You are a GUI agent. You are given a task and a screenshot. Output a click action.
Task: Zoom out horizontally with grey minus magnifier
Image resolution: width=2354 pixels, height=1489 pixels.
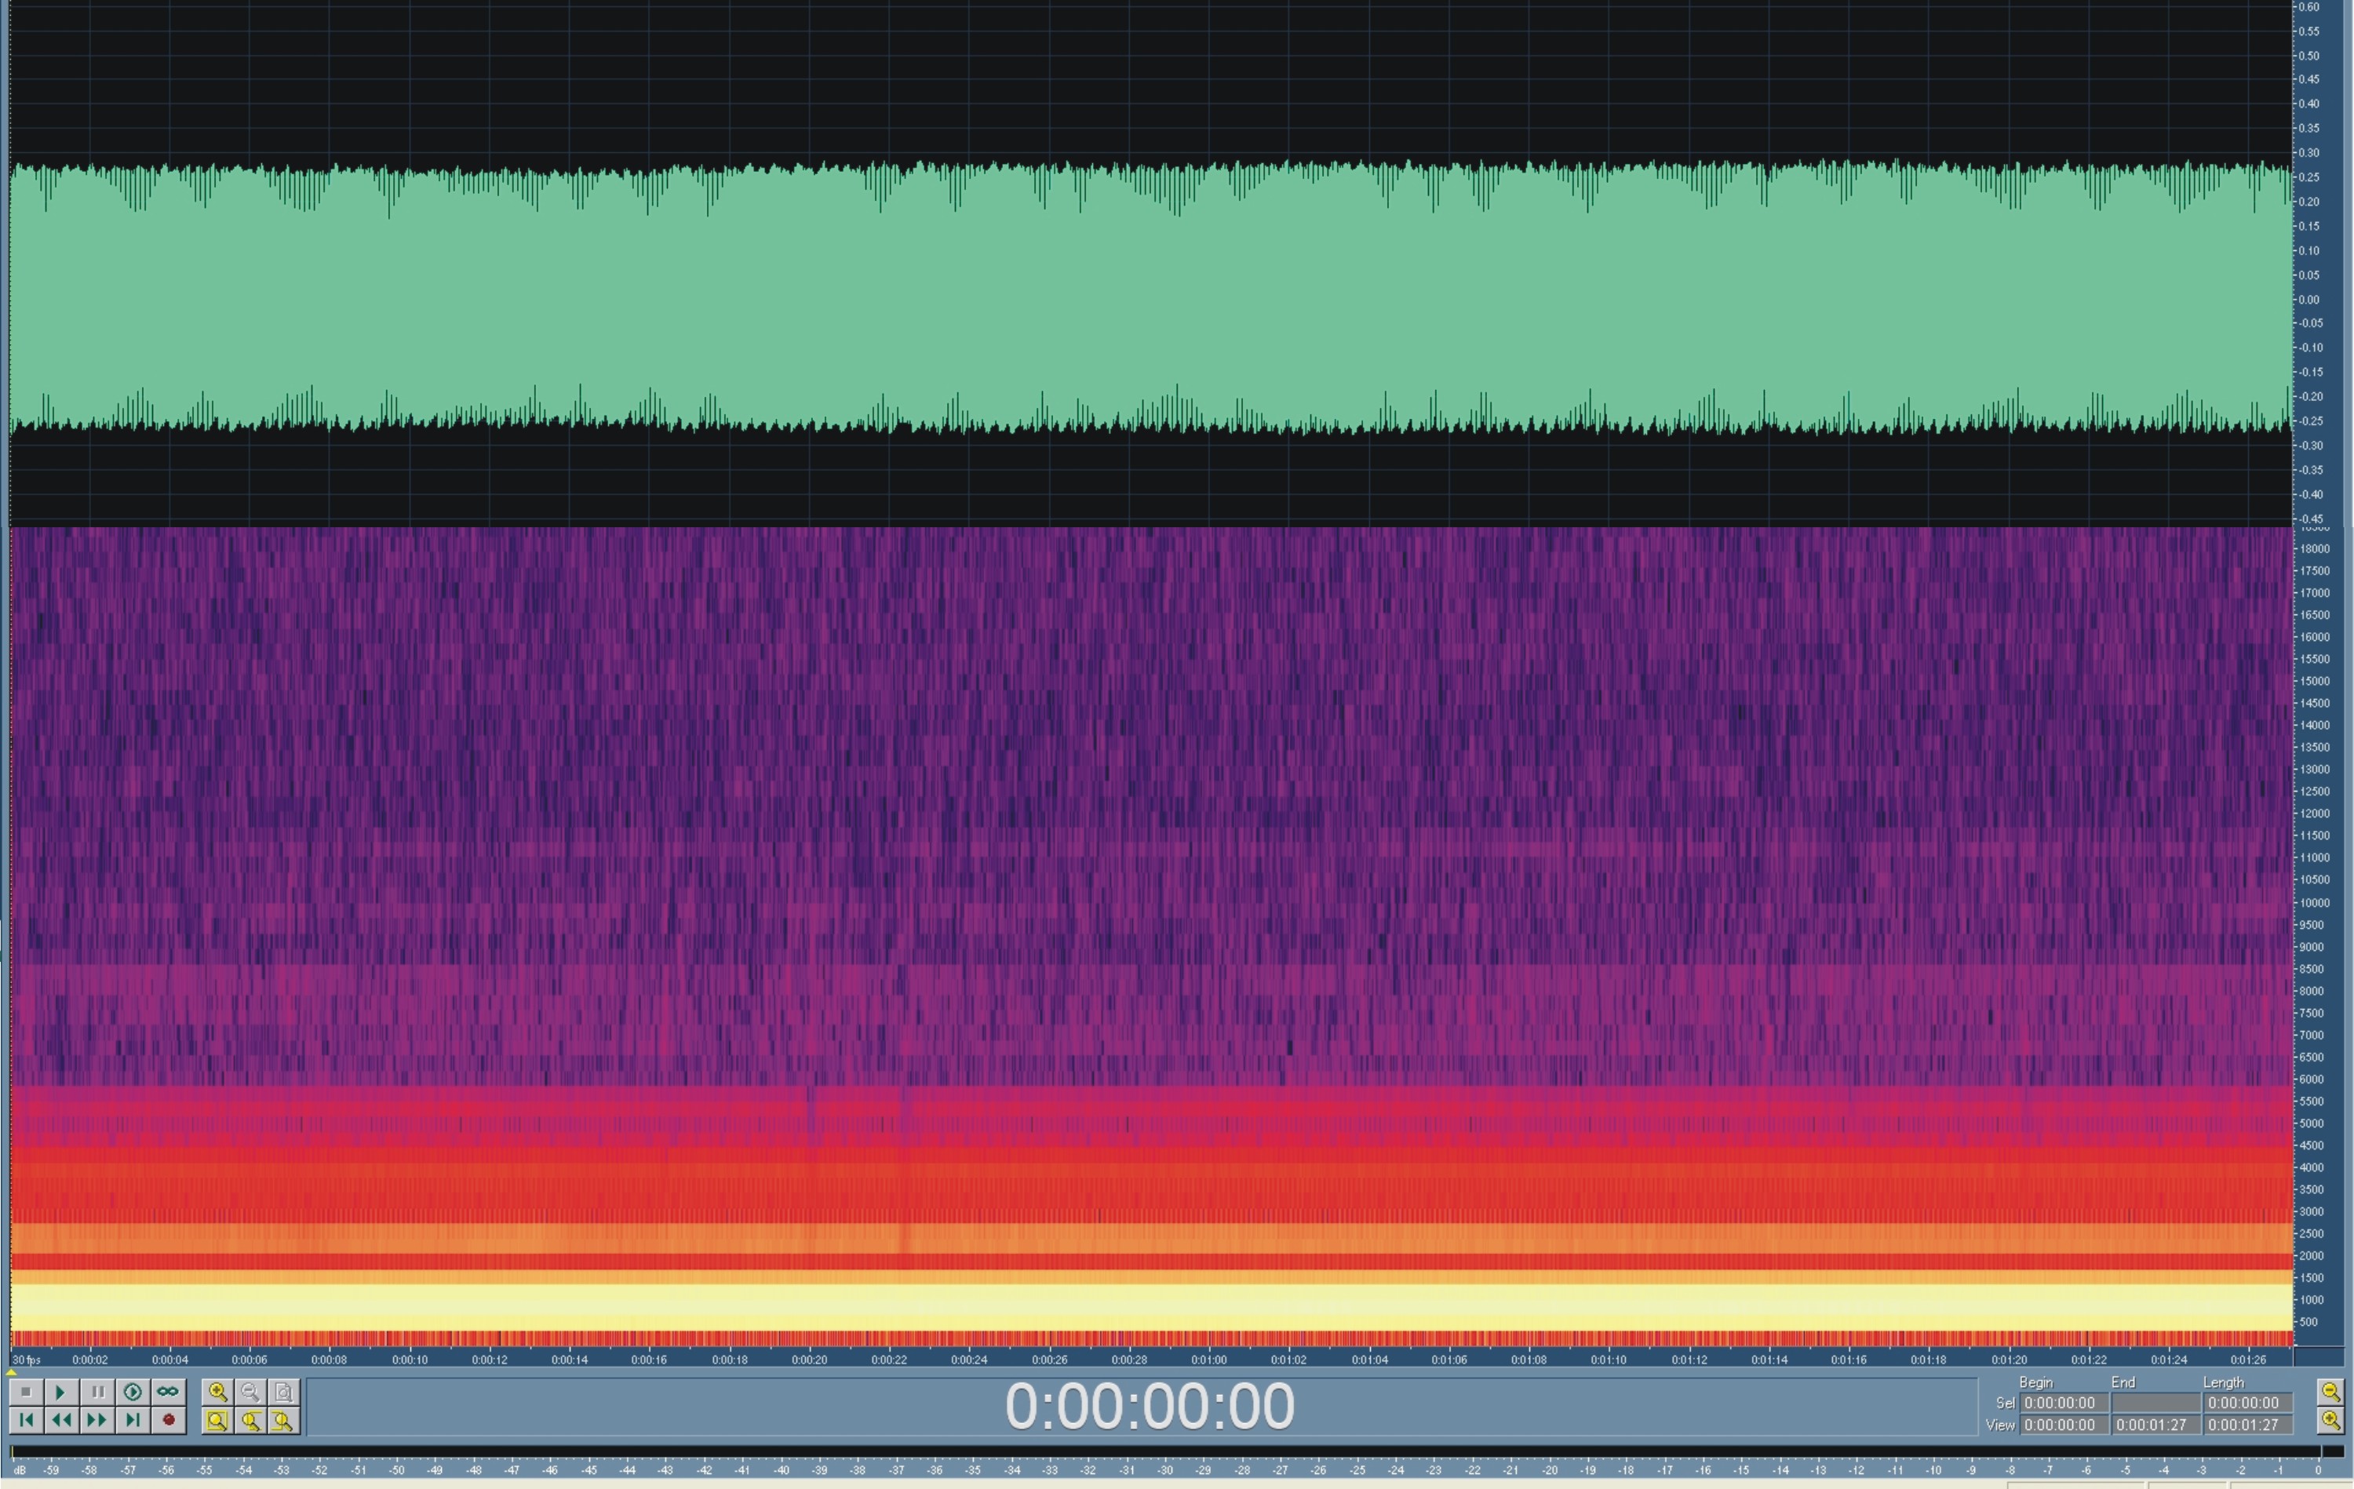250,1391
